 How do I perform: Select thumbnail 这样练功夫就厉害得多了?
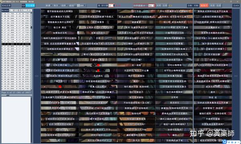(60, 49)
